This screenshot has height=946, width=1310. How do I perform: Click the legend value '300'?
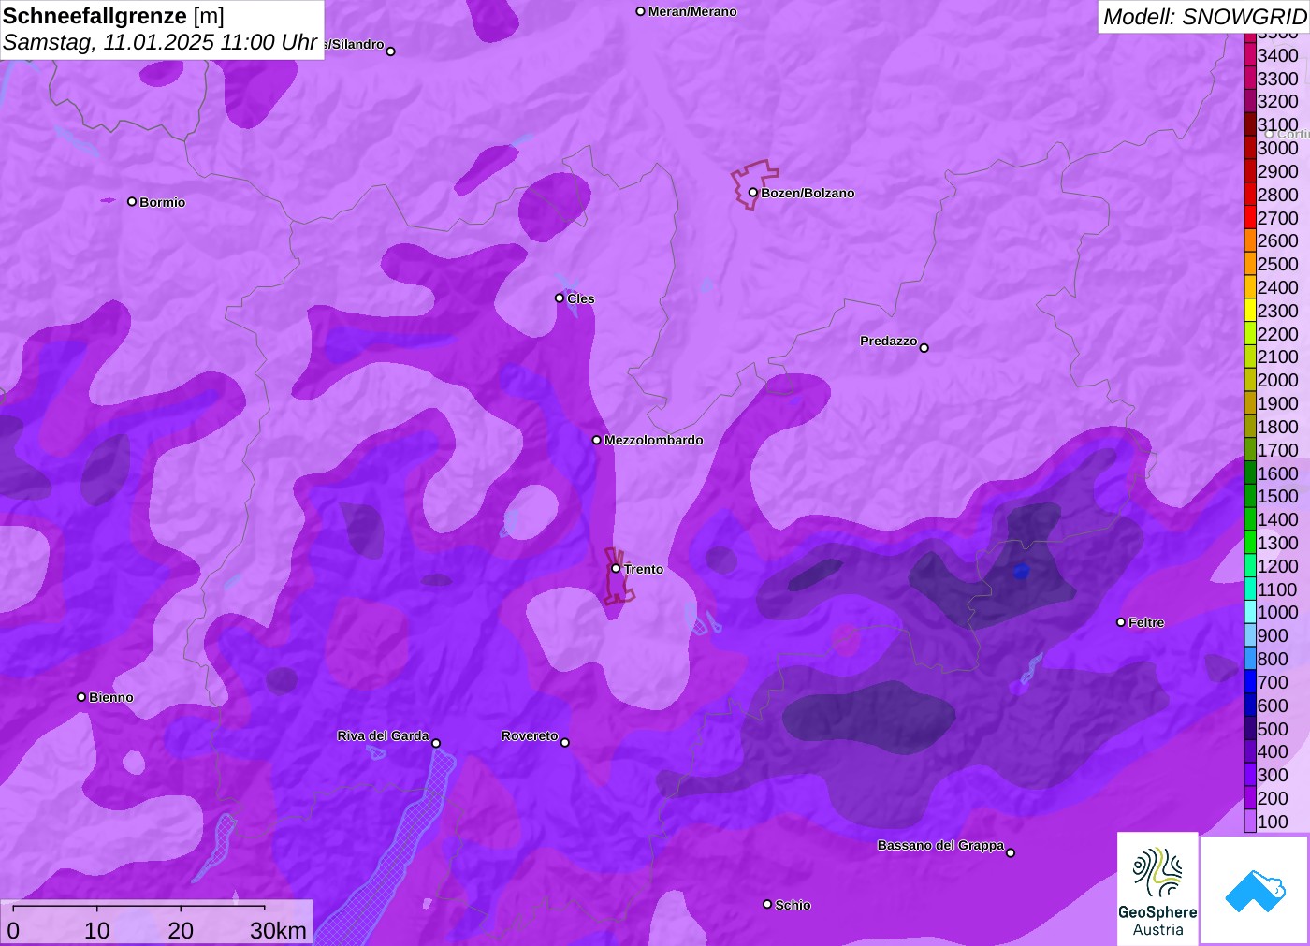pyautogui.click(x=1273, y=775)
